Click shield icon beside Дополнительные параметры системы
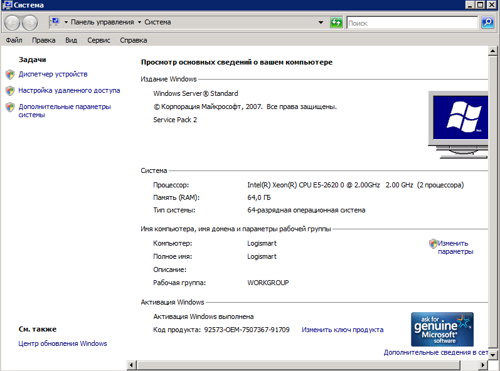This screenshot has width=500, height=371. [x=10, y=107]
